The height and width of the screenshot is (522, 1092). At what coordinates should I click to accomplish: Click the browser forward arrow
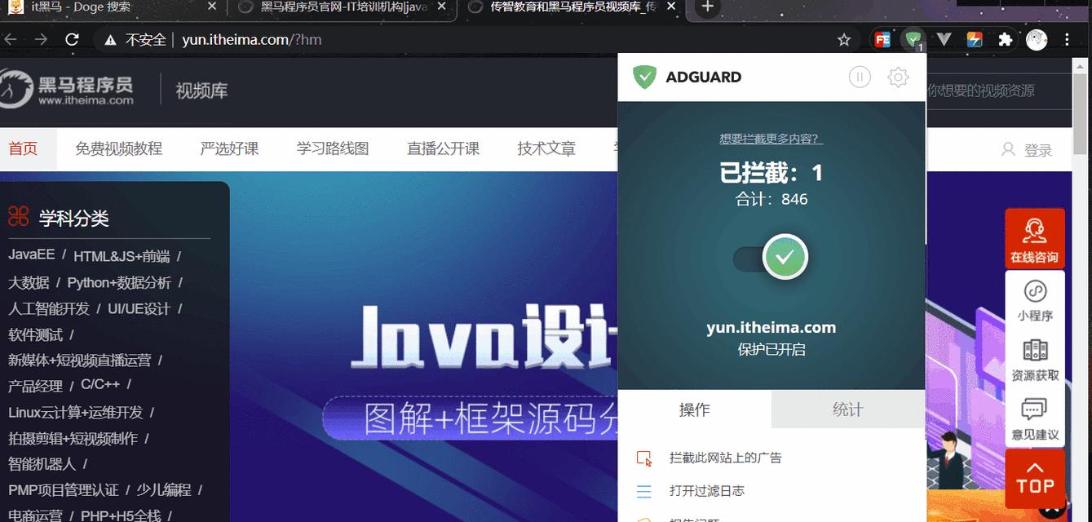click(41, 39)
